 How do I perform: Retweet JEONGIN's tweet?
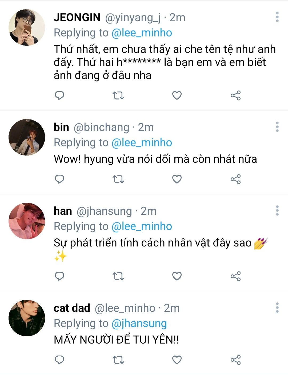coord(118,95)
